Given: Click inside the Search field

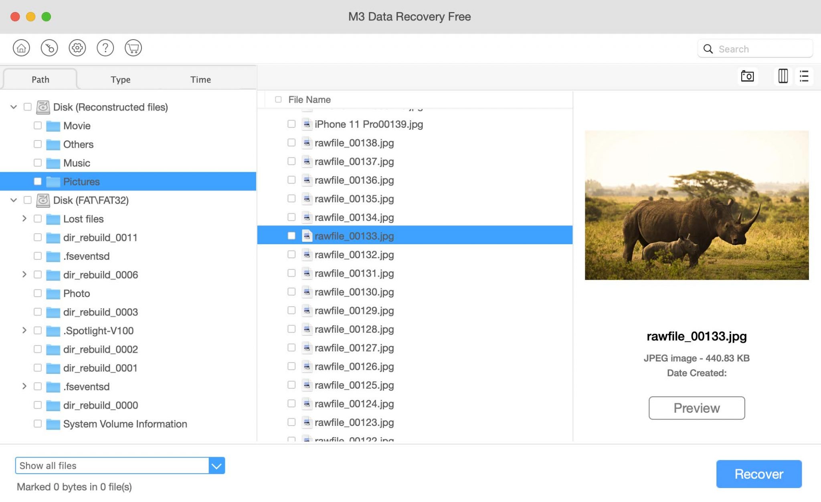Looking at the screenshot, I should 758,48.
